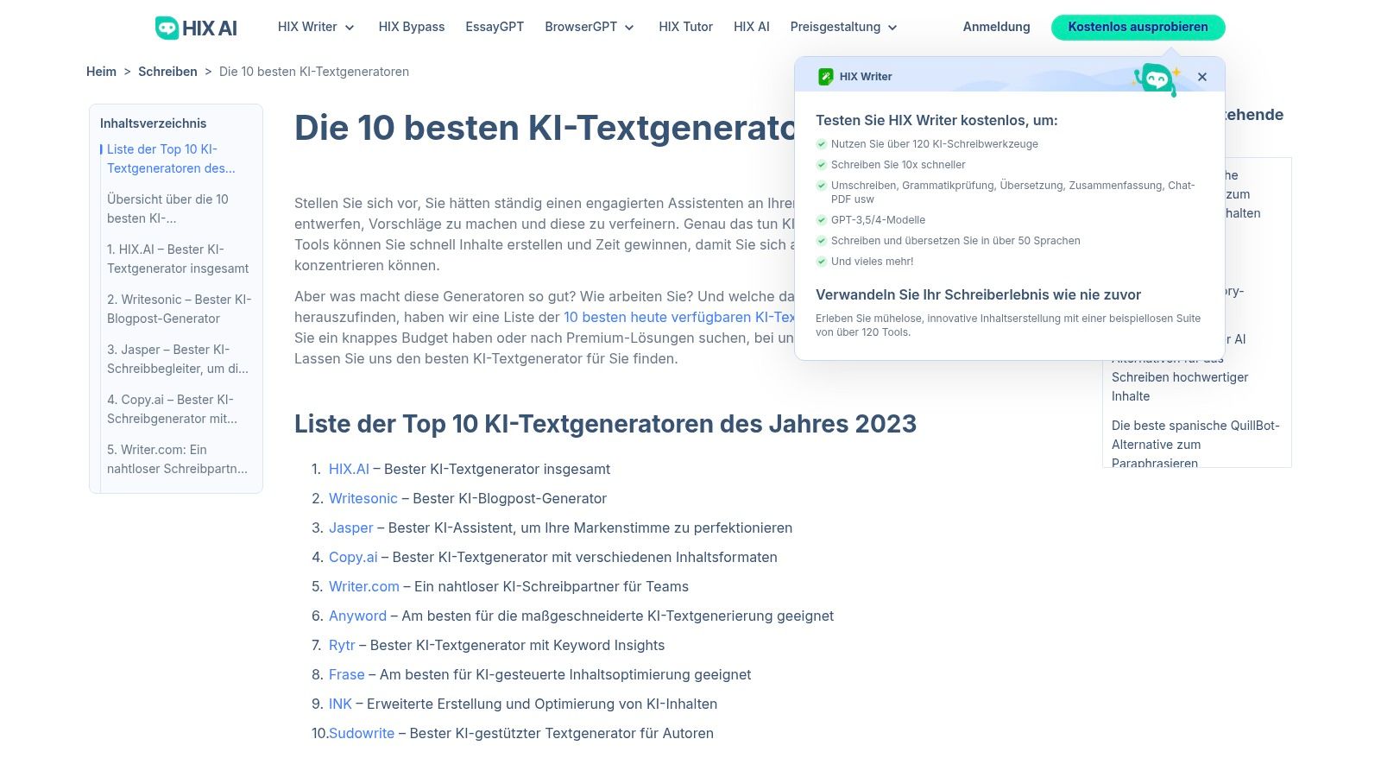
Task: Jump to '2. Writesonic' contents entry
Action: [180, 309]
